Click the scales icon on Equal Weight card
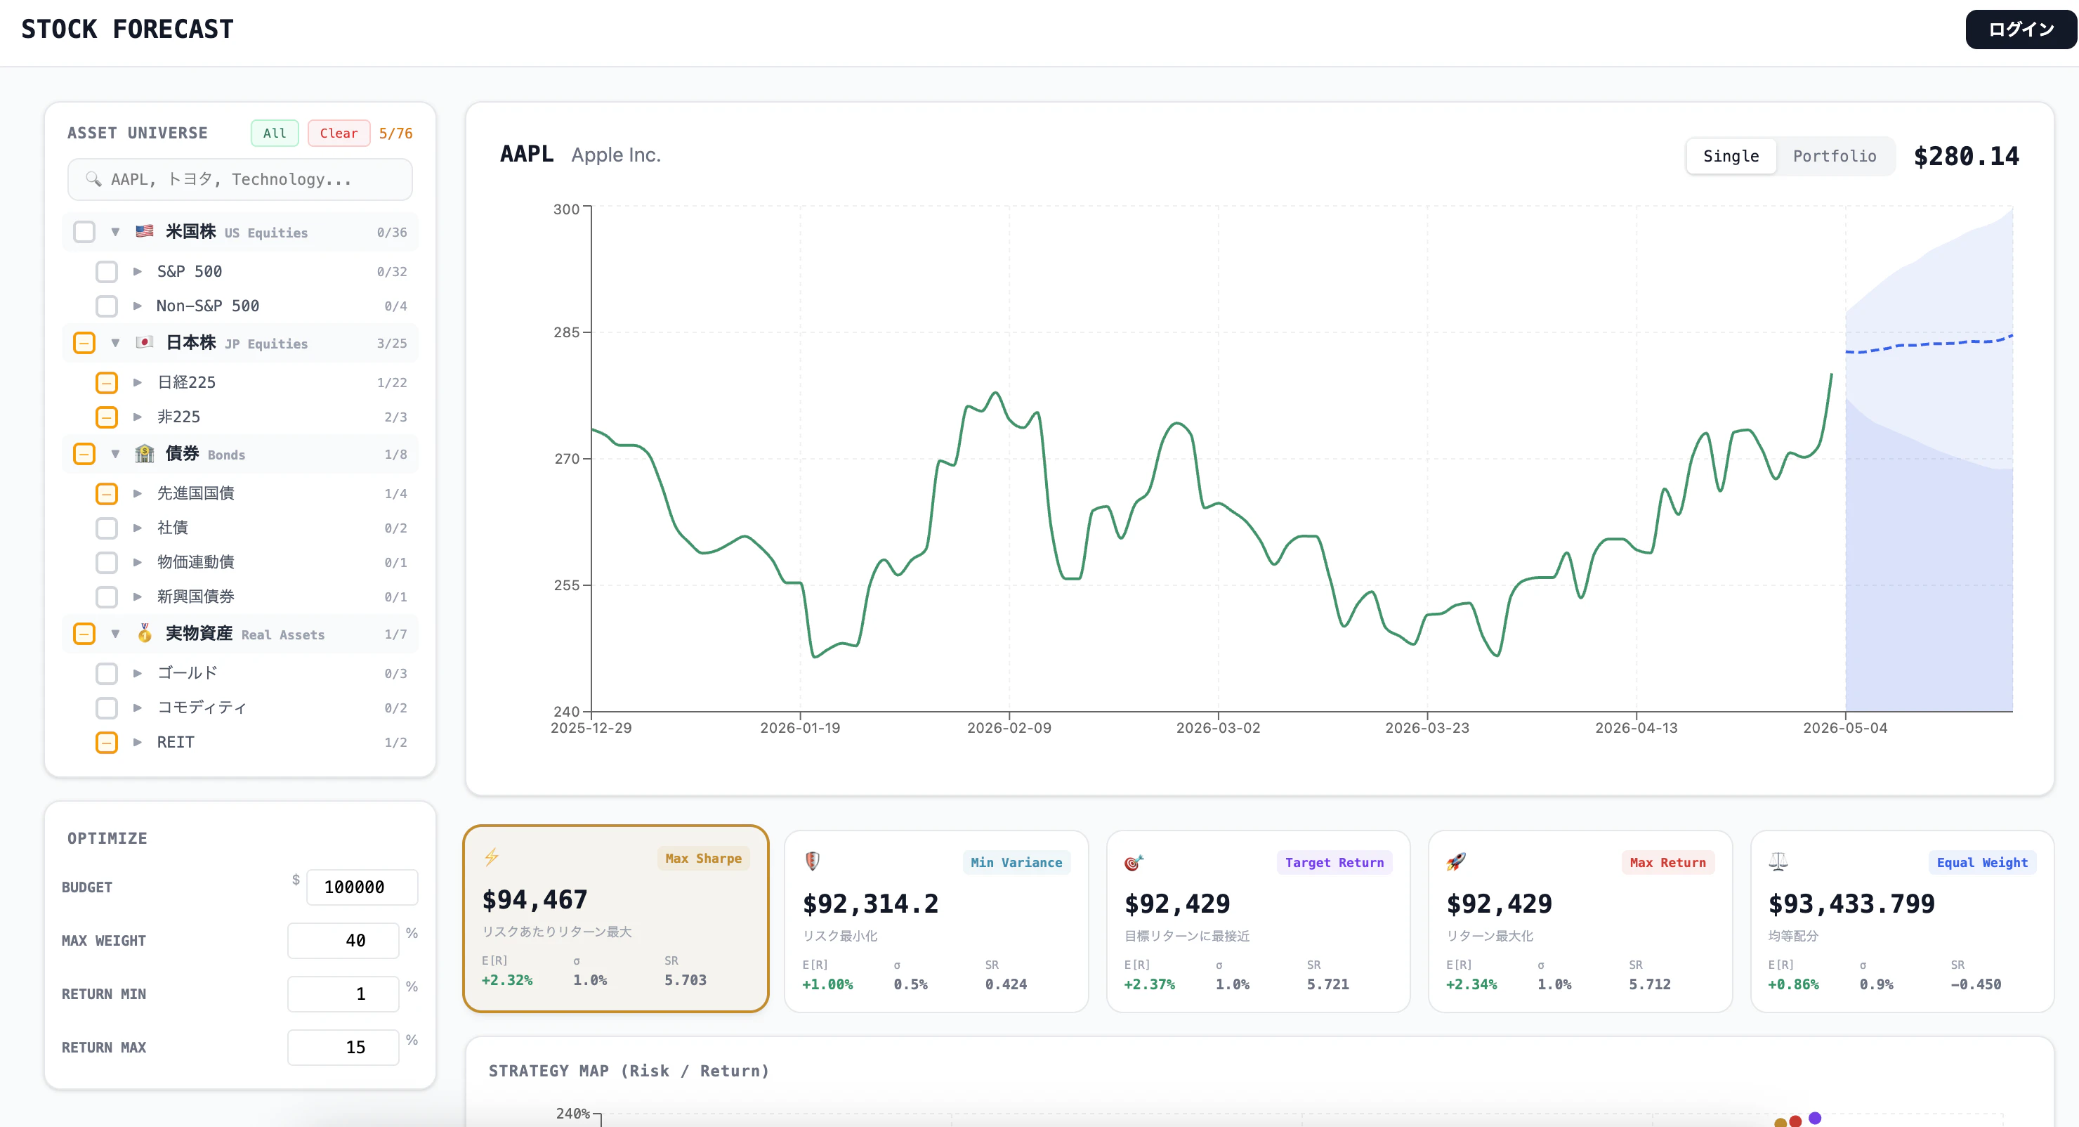Image resolution: width=2079 pixels, height=1127 pixels. pyautogui.click(x=1778, y=861)
